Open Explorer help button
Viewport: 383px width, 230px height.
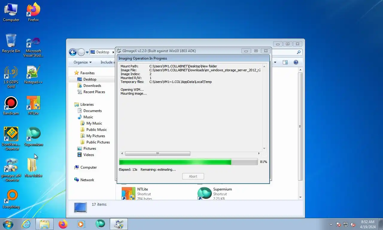point(296,62)
